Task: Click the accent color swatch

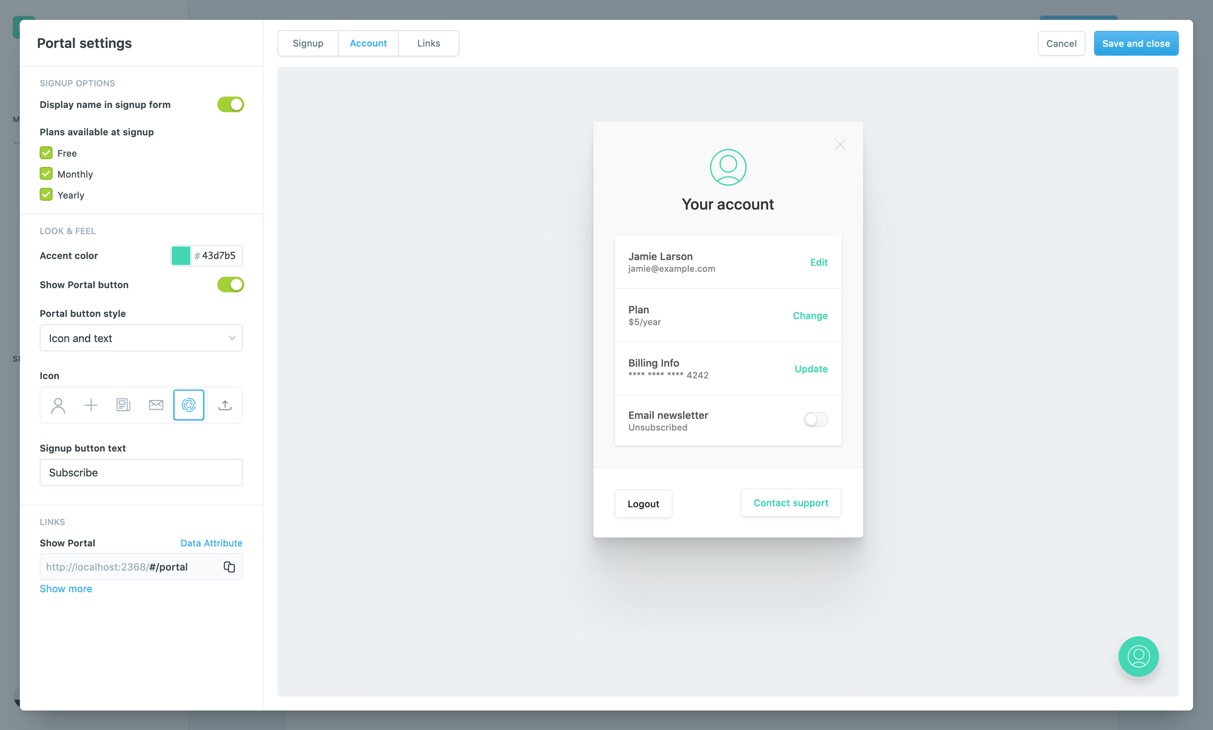Action: [x=181, y=255]
